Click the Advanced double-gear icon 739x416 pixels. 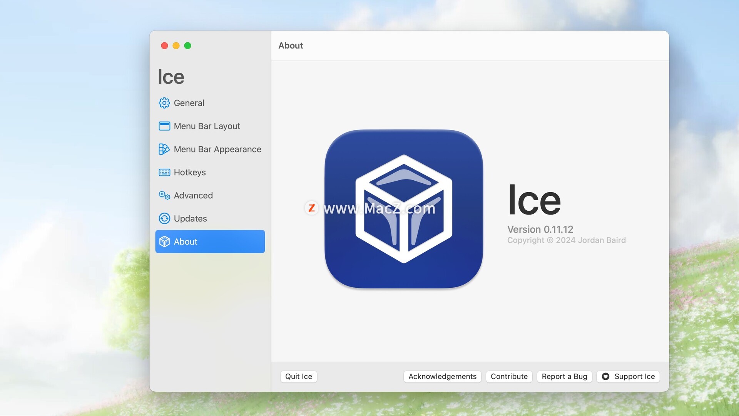tap(164, 195)
